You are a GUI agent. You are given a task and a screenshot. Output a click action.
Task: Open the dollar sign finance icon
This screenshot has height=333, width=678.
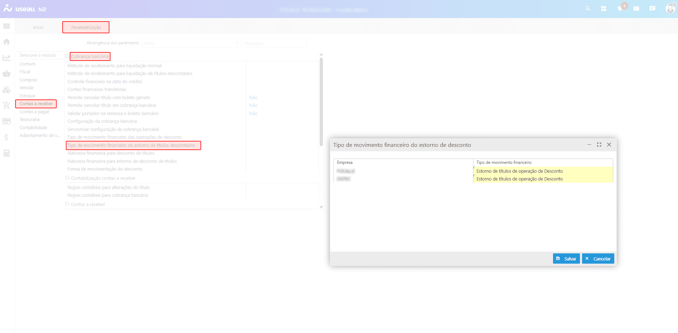point(6,137)
